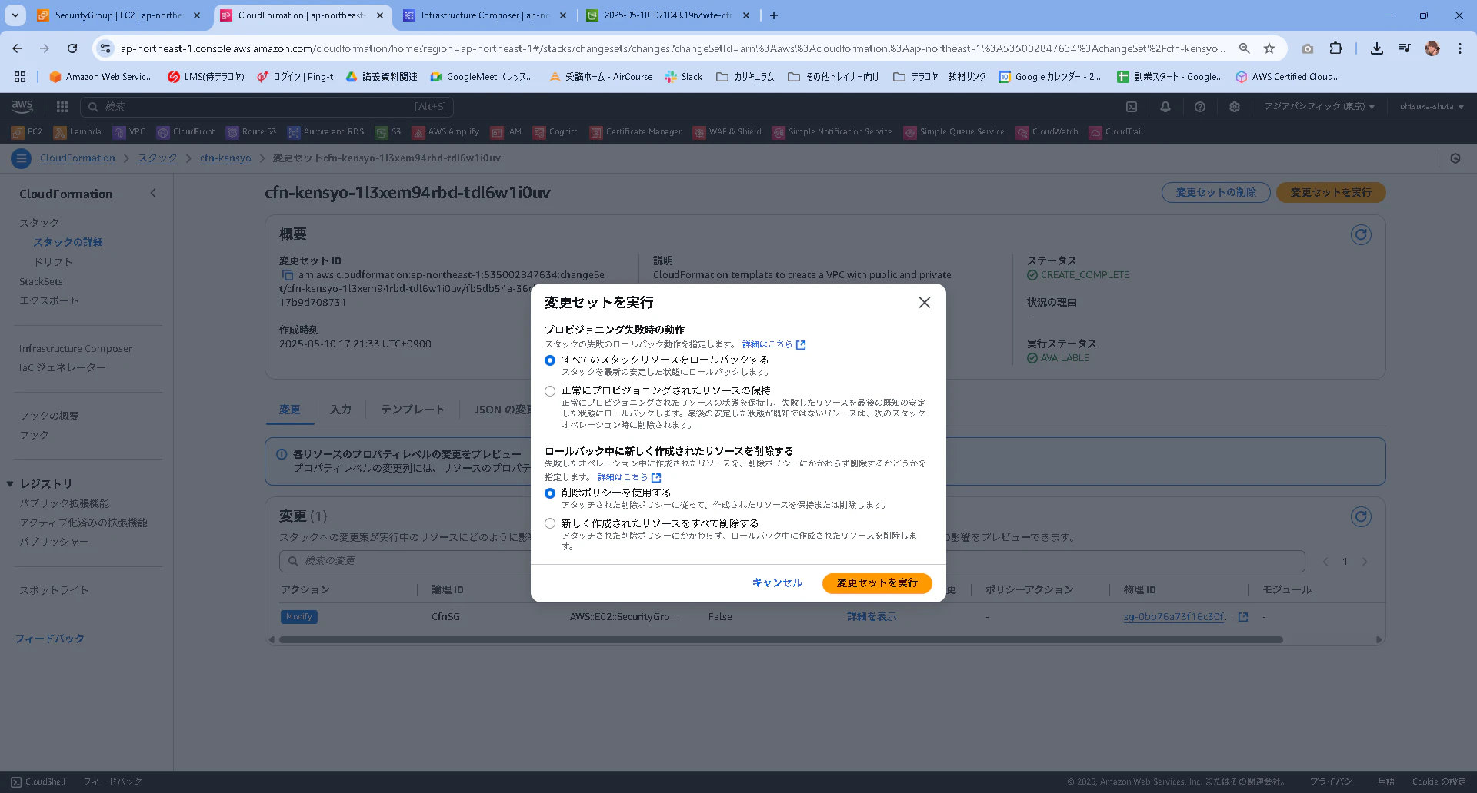Open EC2 favorite shortcut

27,132
